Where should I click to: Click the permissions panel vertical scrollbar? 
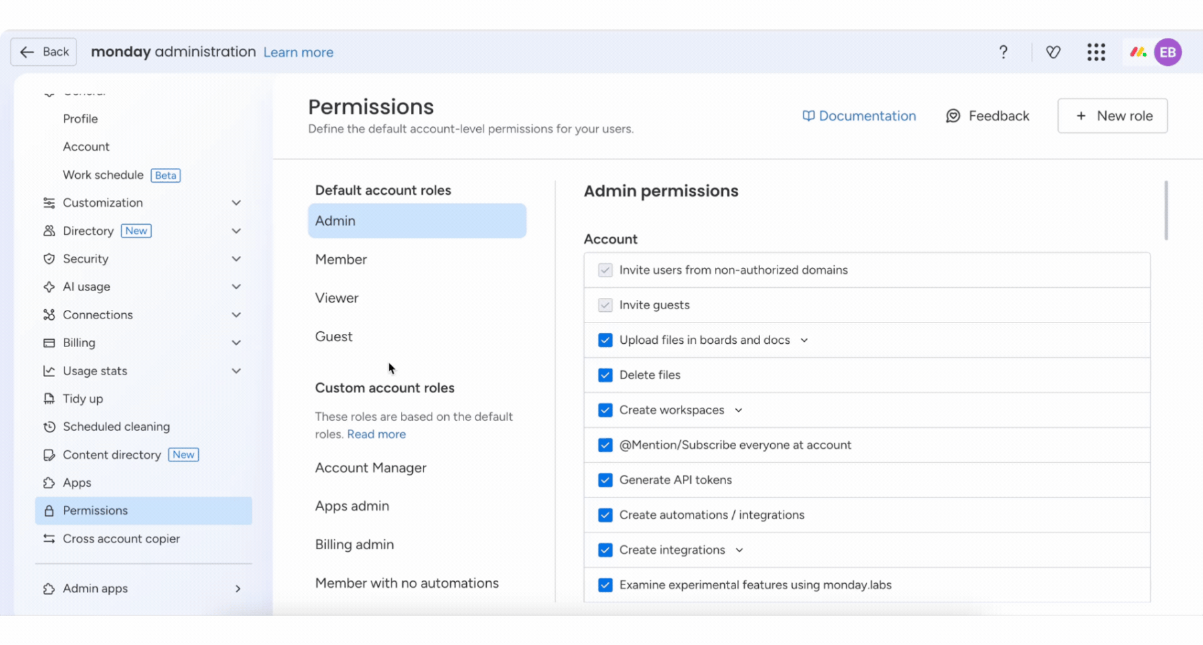[x=1166, y=210]
